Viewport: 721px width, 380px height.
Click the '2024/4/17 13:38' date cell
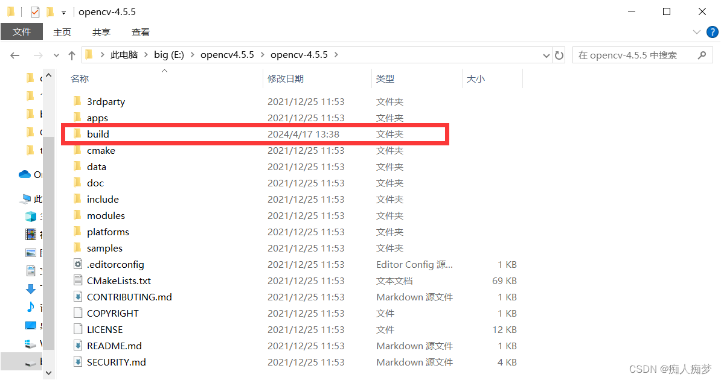click(x=303, y=134)
